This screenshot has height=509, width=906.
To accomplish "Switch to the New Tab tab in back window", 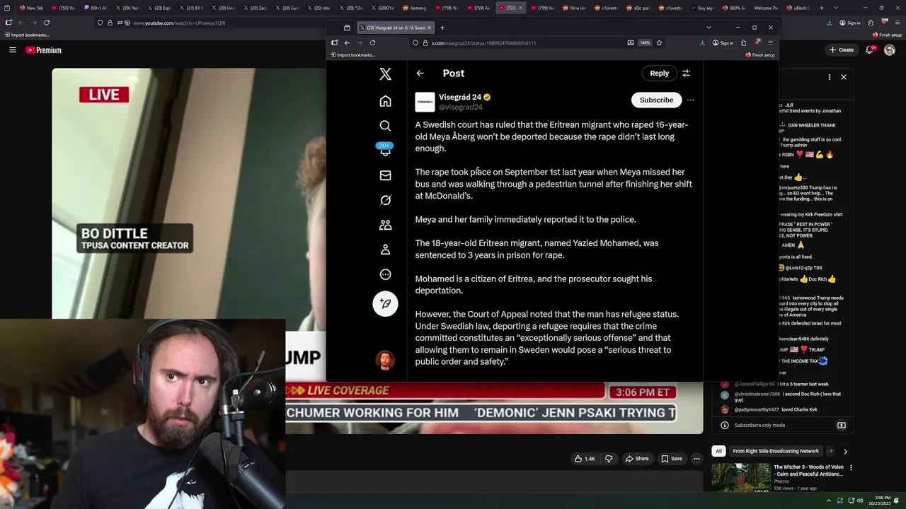I will 32,8.
